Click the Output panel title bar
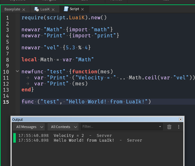 coord(95,120)
